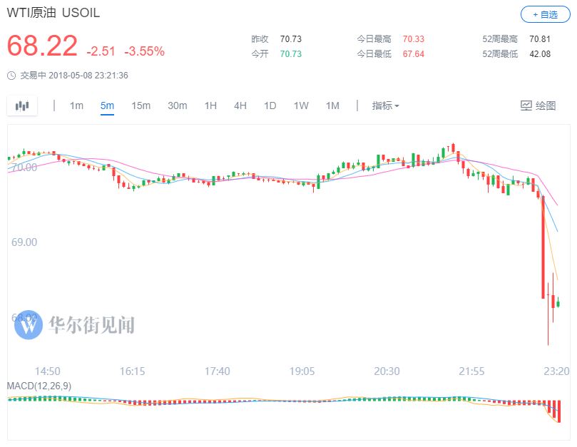
Task: Show the 1D daily chart
Action: (270, 106)
